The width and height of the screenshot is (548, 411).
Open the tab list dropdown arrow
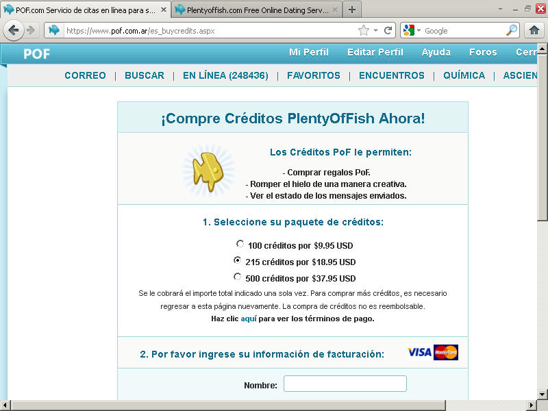[x=500, y=9]
